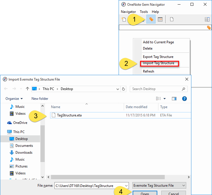Click the horizontal scrollbar thumb in file list
The width and height of the screenshot is (212, 195).
108,177
